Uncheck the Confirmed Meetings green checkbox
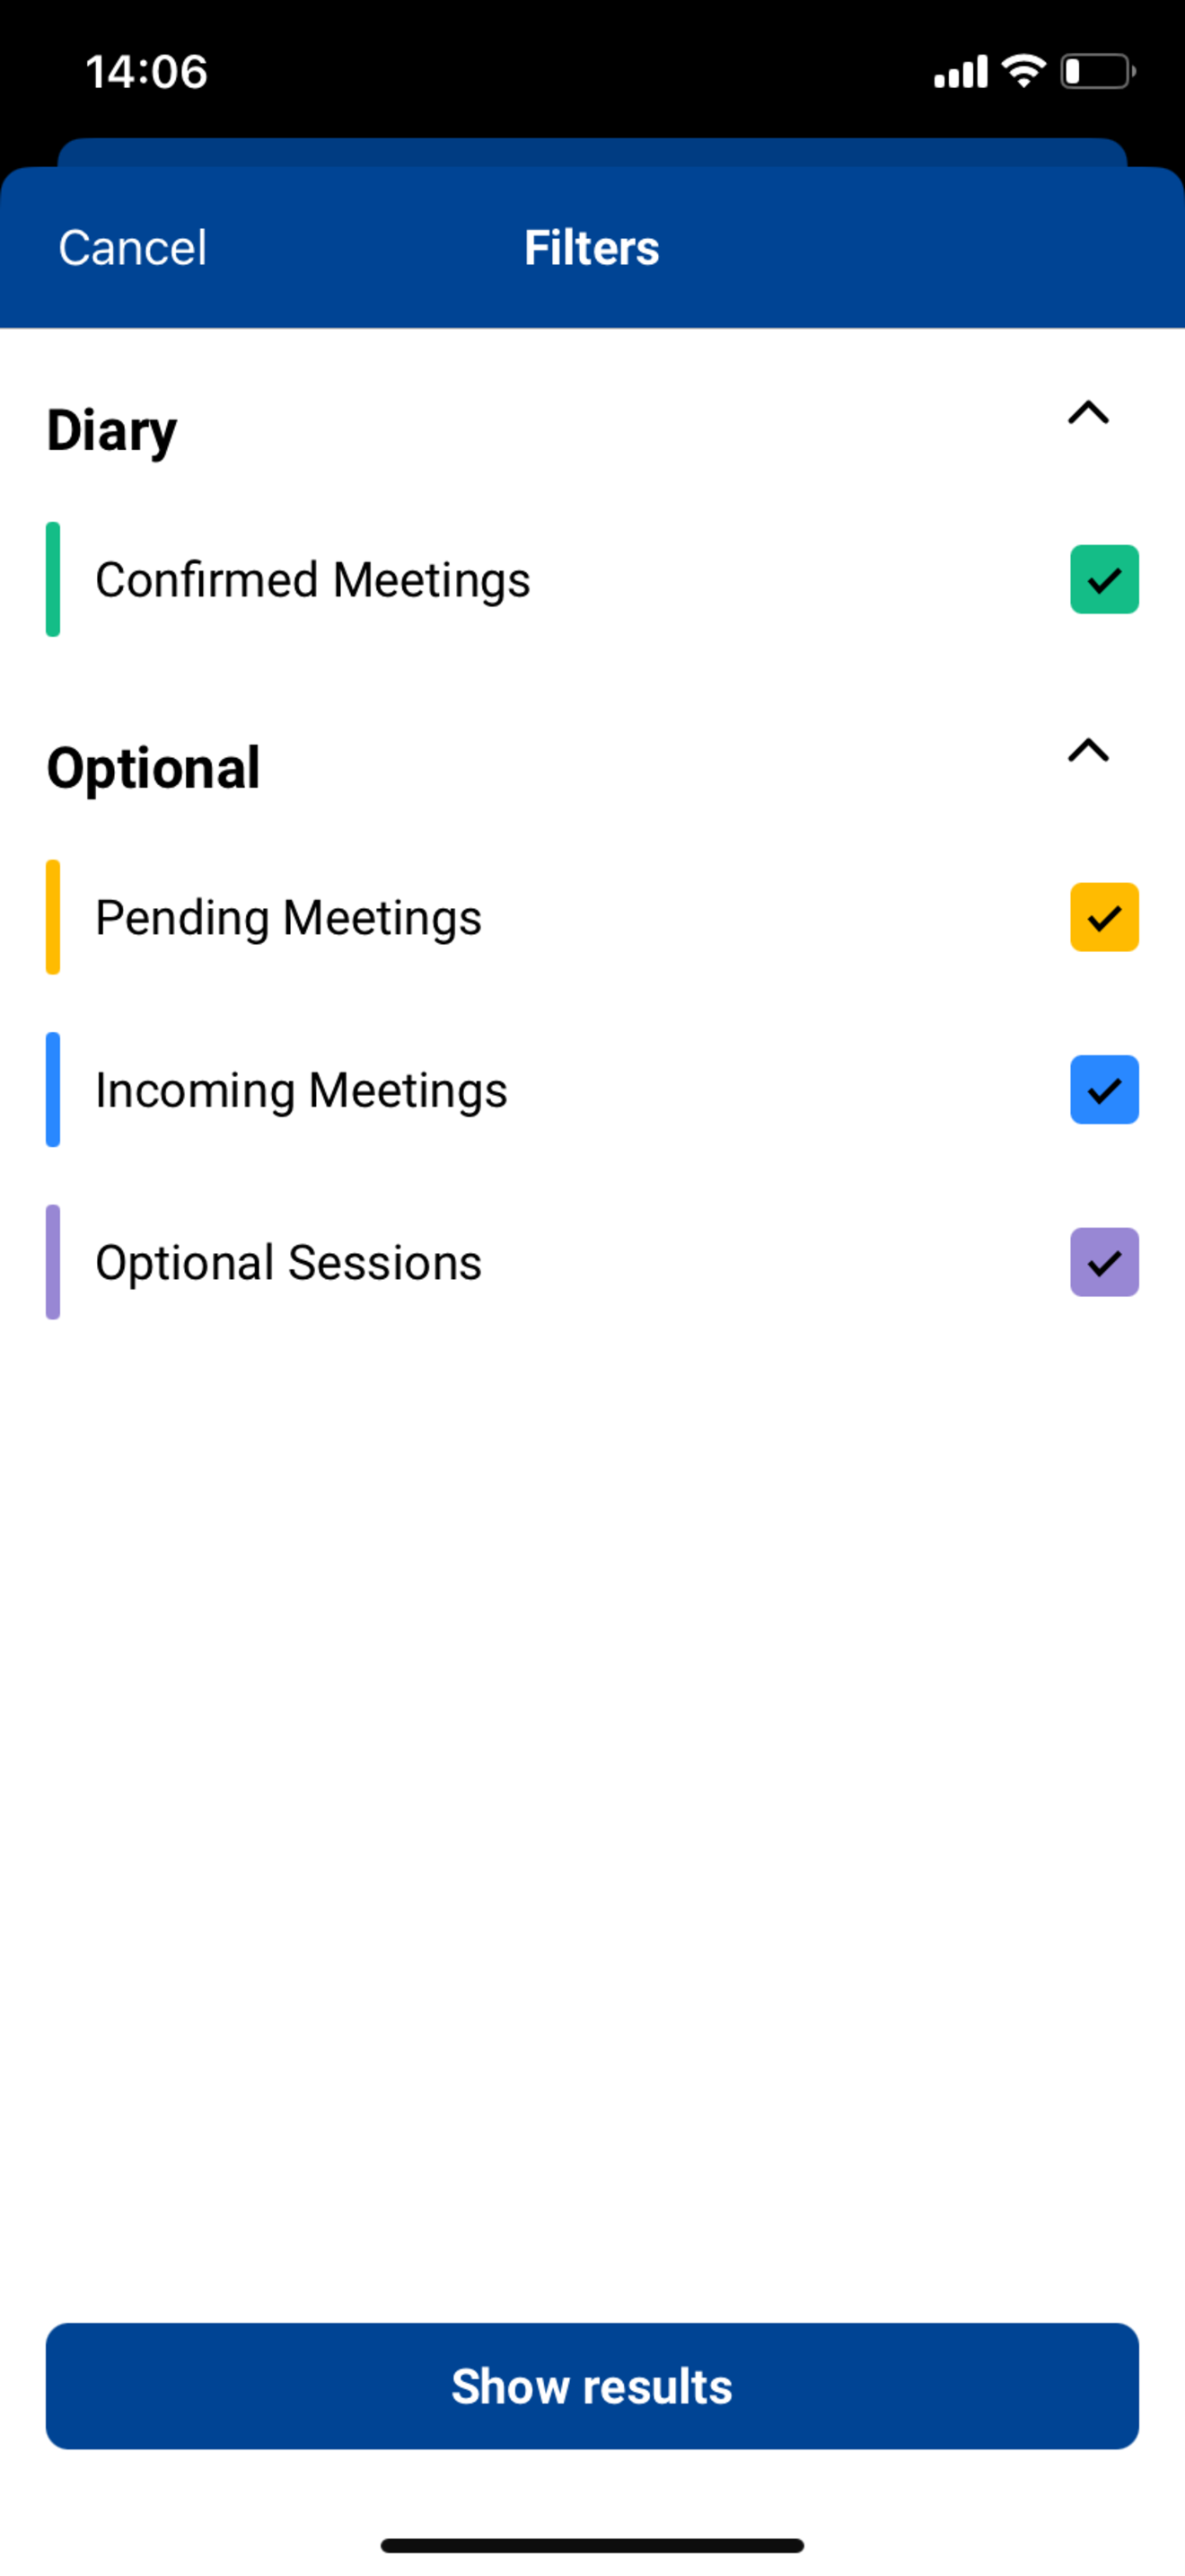Image resolution: width=1185 pixels, height=2576 pixels. [x=1104, y=579]
